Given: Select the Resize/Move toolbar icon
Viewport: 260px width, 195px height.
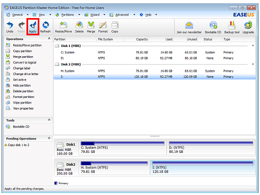Looking at the screenshot, I should (x=63, y=27).
